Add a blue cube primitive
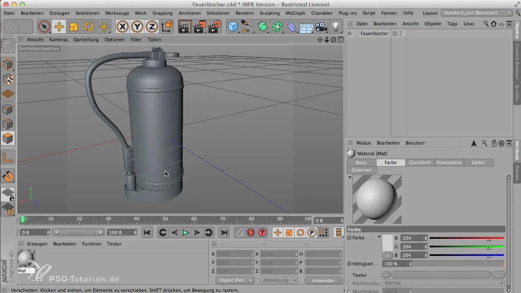This screenshot has width=521, height=293. (x=233, y=27)
